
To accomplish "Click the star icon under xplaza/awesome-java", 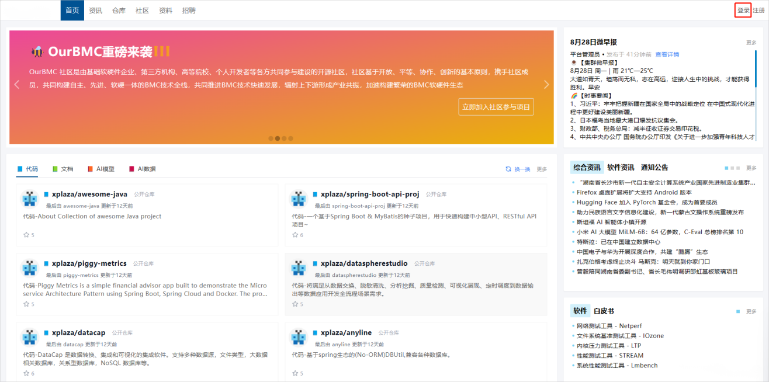I will (x=26, y=235).
